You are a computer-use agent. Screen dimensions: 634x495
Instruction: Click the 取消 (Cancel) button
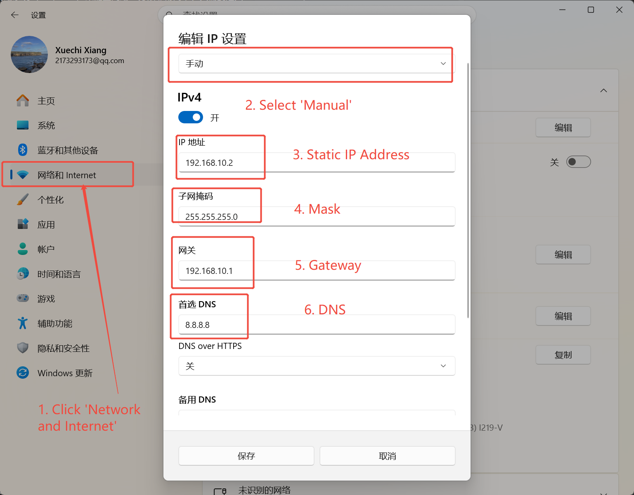coord(387,456)
